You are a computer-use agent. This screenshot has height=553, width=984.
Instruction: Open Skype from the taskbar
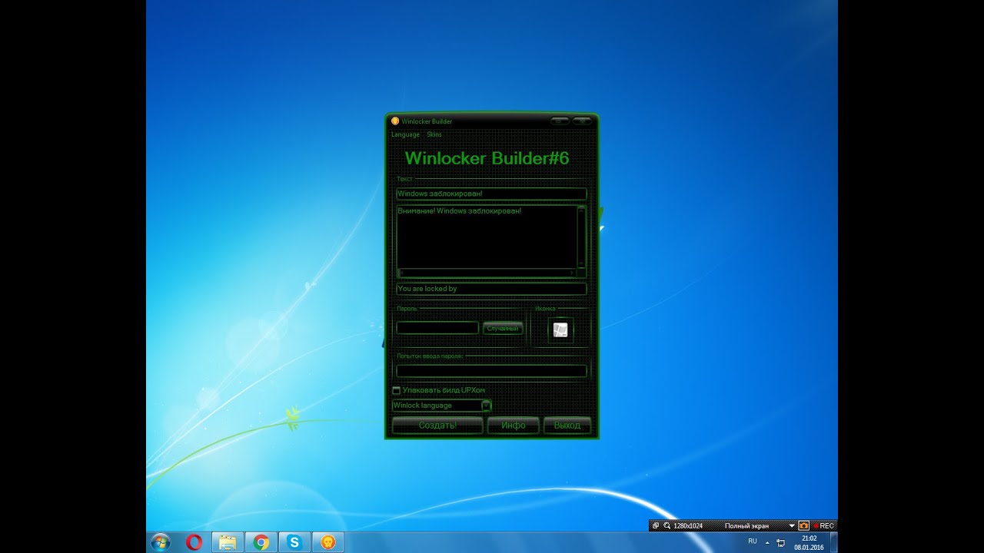click(294, 542)
